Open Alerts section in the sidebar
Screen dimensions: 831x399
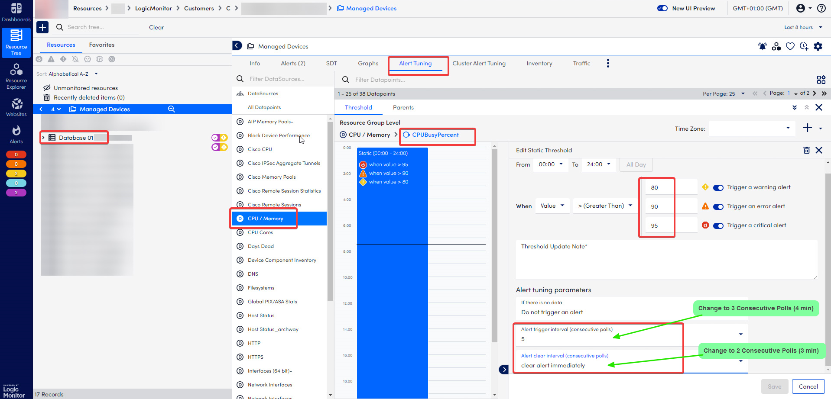16,134
